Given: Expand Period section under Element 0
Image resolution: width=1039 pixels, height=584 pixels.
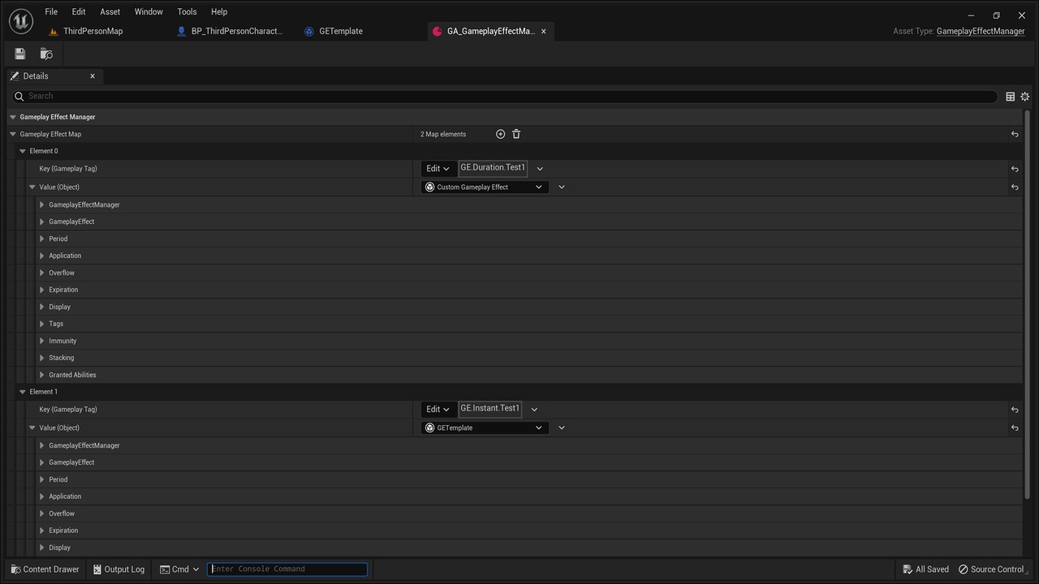Looking at the screenshot, I should pyautogui.click(x=42, y=238).
